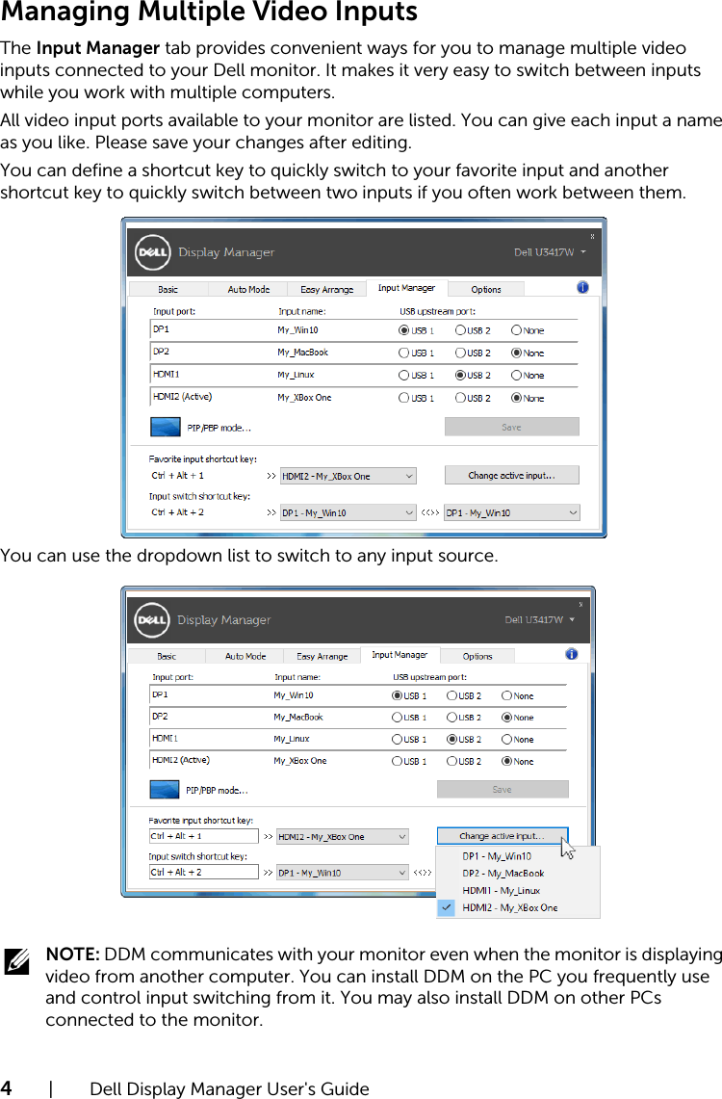Viewport: 722px width, 1099px height.
Task: Click Ctrl + Alt + 1 shortcut text, upper screenshot
Action: coord(178,475)
